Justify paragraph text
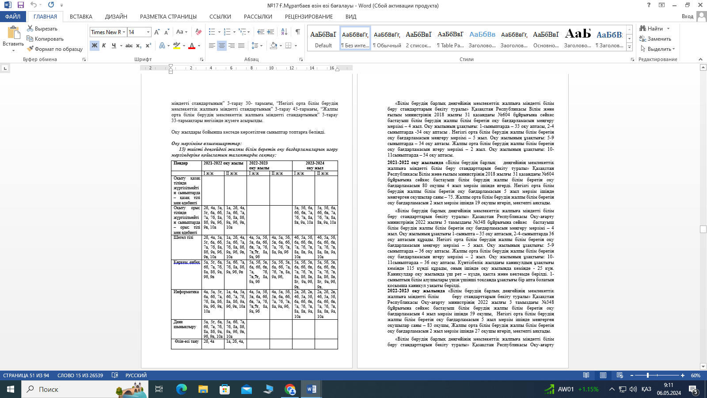Screen dimensions: 707x398 pos(241,46)
